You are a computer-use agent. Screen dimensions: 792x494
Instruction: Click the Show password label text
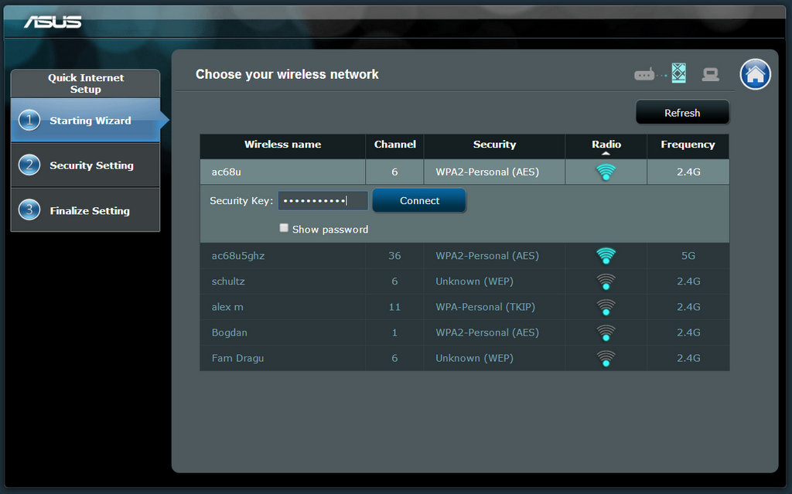tap(329, 230)
